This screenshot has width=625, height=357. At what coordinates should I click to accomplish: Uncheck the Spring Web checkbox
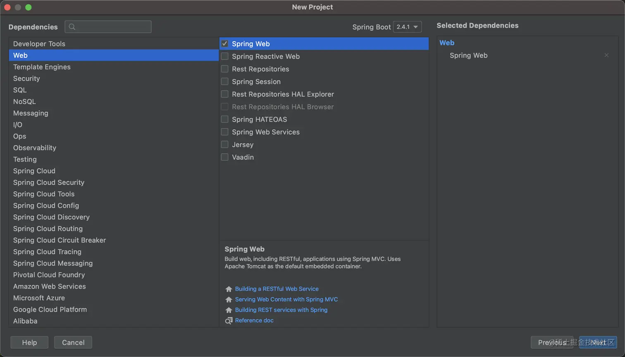(225, 44)
